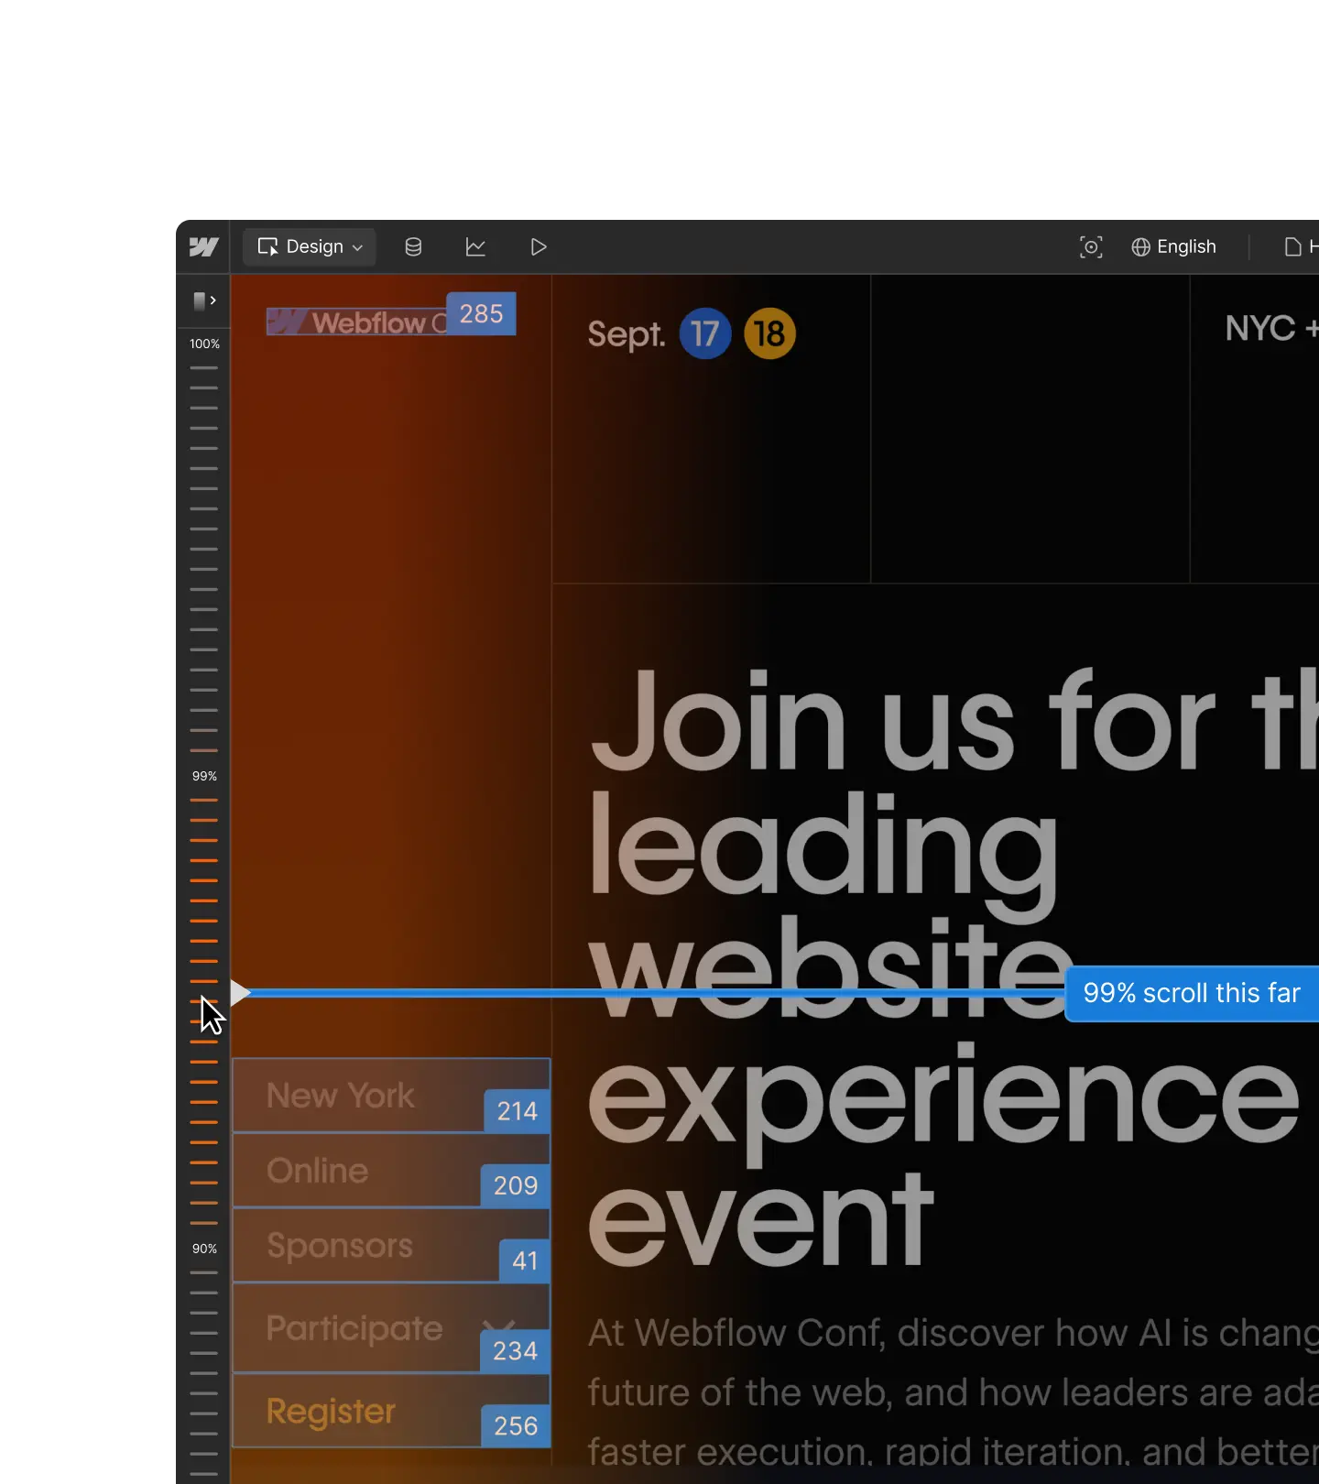1319x1484 pixels.
Task: Open the analytics chart icon
Action: [x=475, y=246]
